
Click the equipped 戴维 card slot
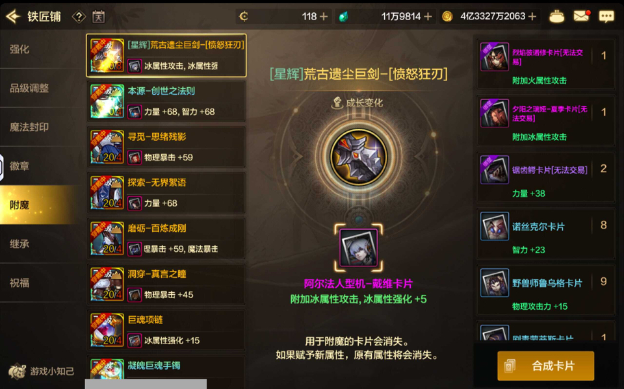[359, 247]
